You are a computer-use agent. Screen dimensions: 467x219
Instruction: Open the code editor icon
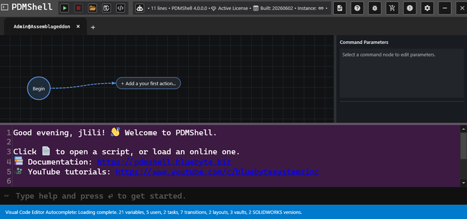(120, 8)
